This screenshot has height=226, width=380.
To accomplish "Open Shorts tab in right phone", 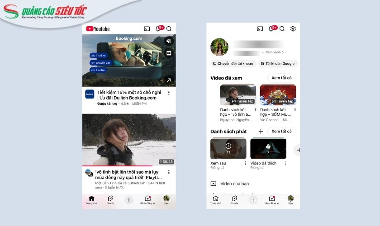I will pos(234,200).
